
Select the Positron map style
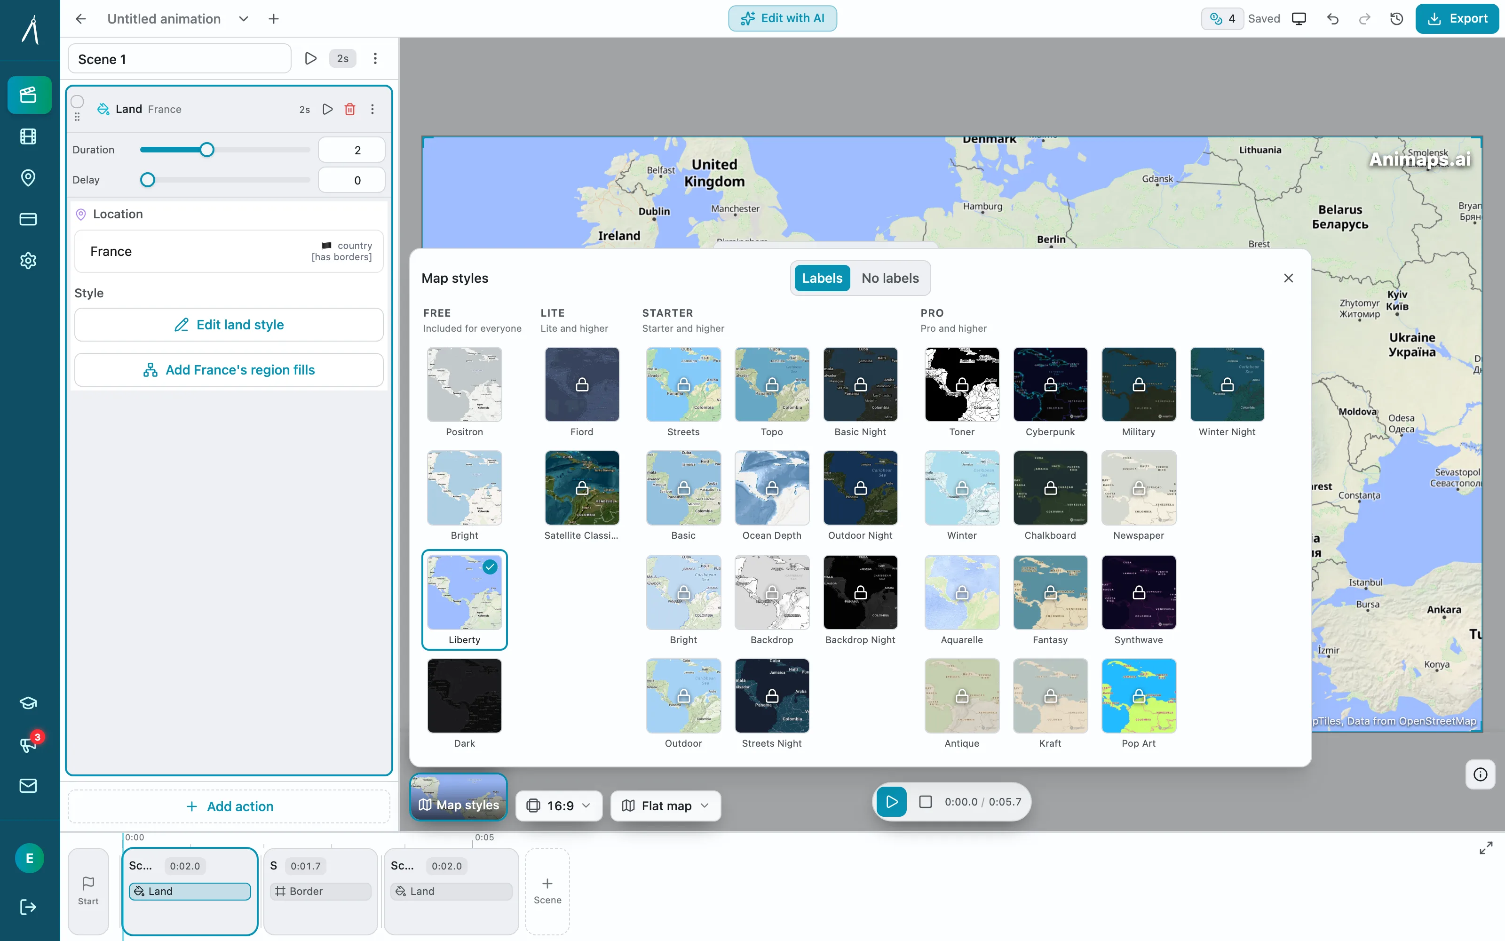point(465,393)
